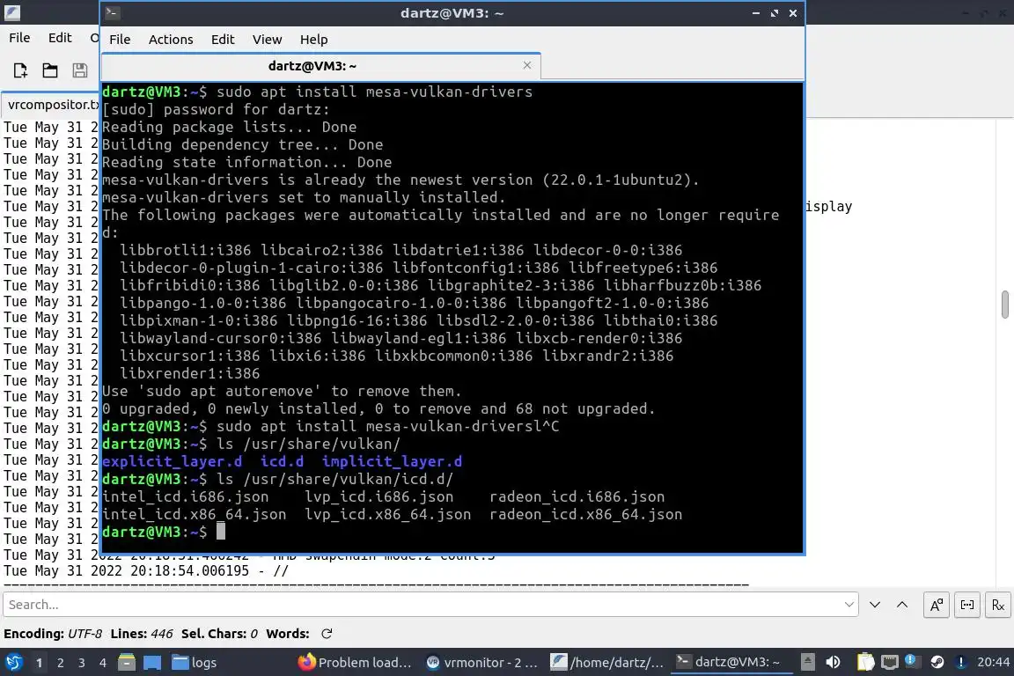
Task: Click the Open file folder icon in FeatherPad
Action: (50, 70)
